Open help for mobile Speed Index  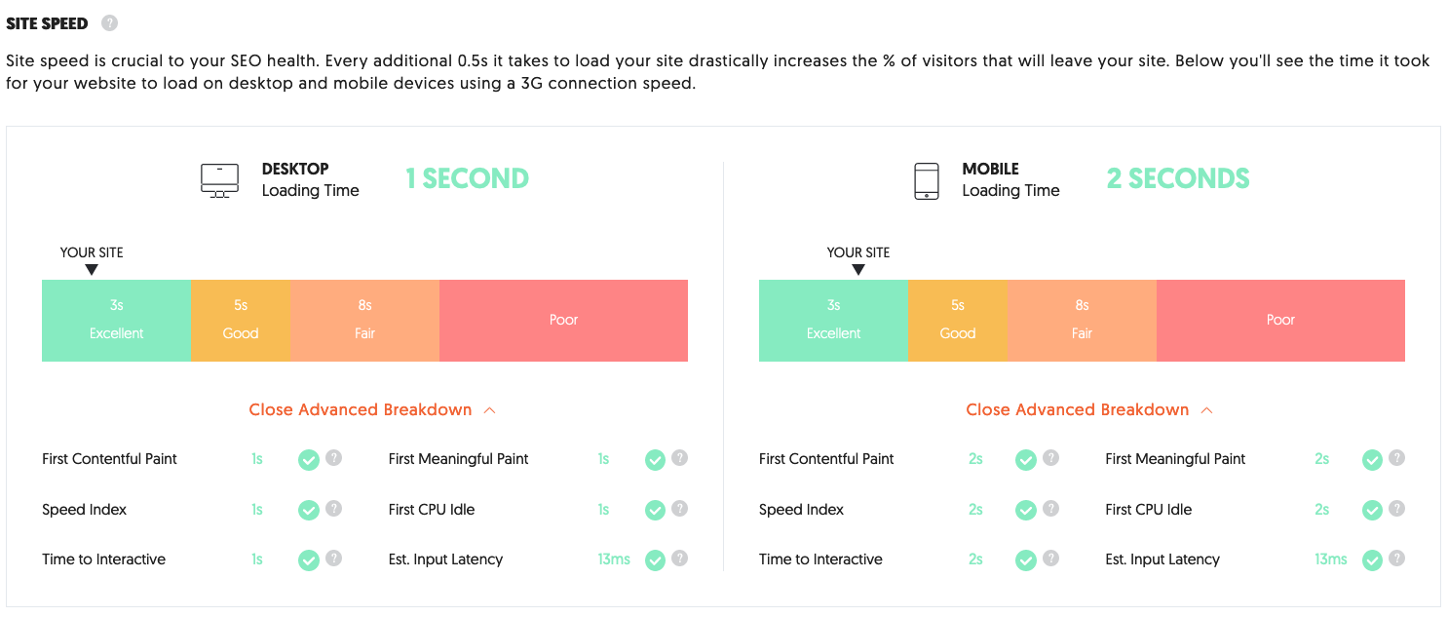click(x=1050, y=508)
